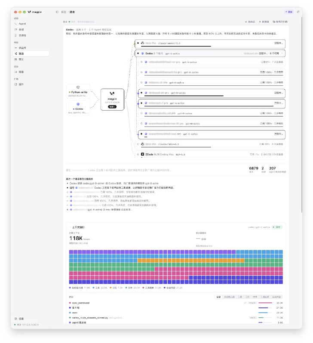
Task: Click the Claude icon on claude-sonnet row
Action: pyautogui.click(x=142, y=43)
